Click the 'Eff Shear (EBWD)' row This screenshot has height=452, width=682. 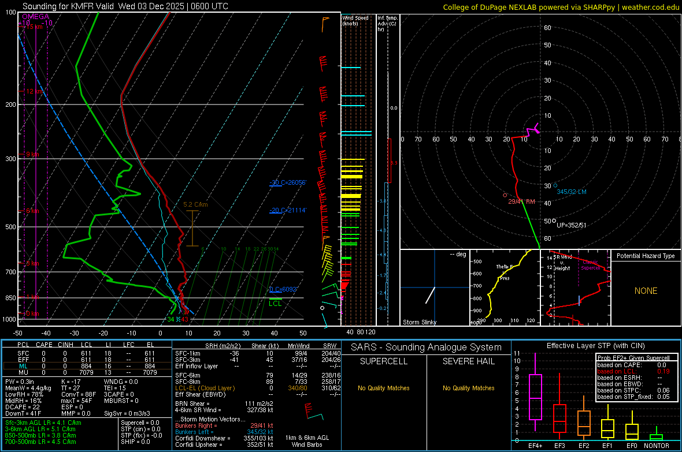[x=258, y=395]
